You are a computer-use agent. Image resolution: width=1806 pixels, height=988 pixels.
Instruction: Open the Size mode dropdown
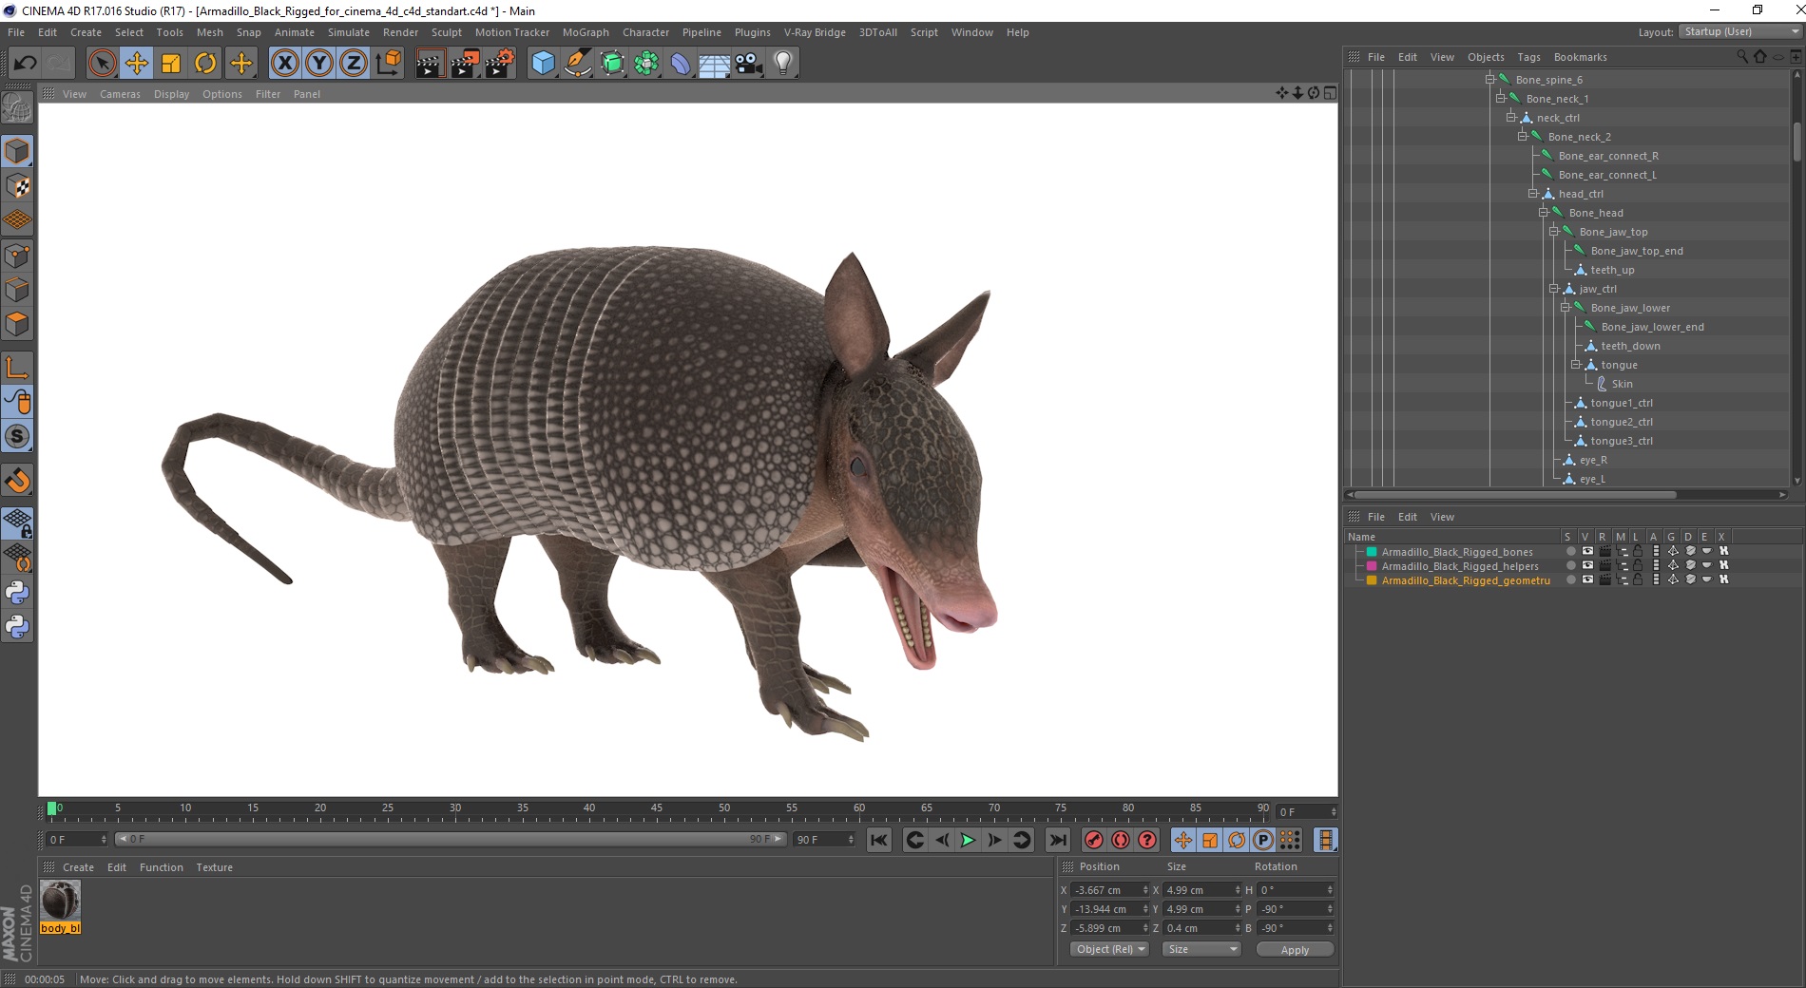[1201, 949]
